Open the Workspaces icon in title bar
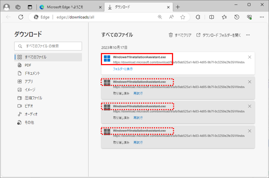This screenshot has width=269, height=178. pos(18,7)
